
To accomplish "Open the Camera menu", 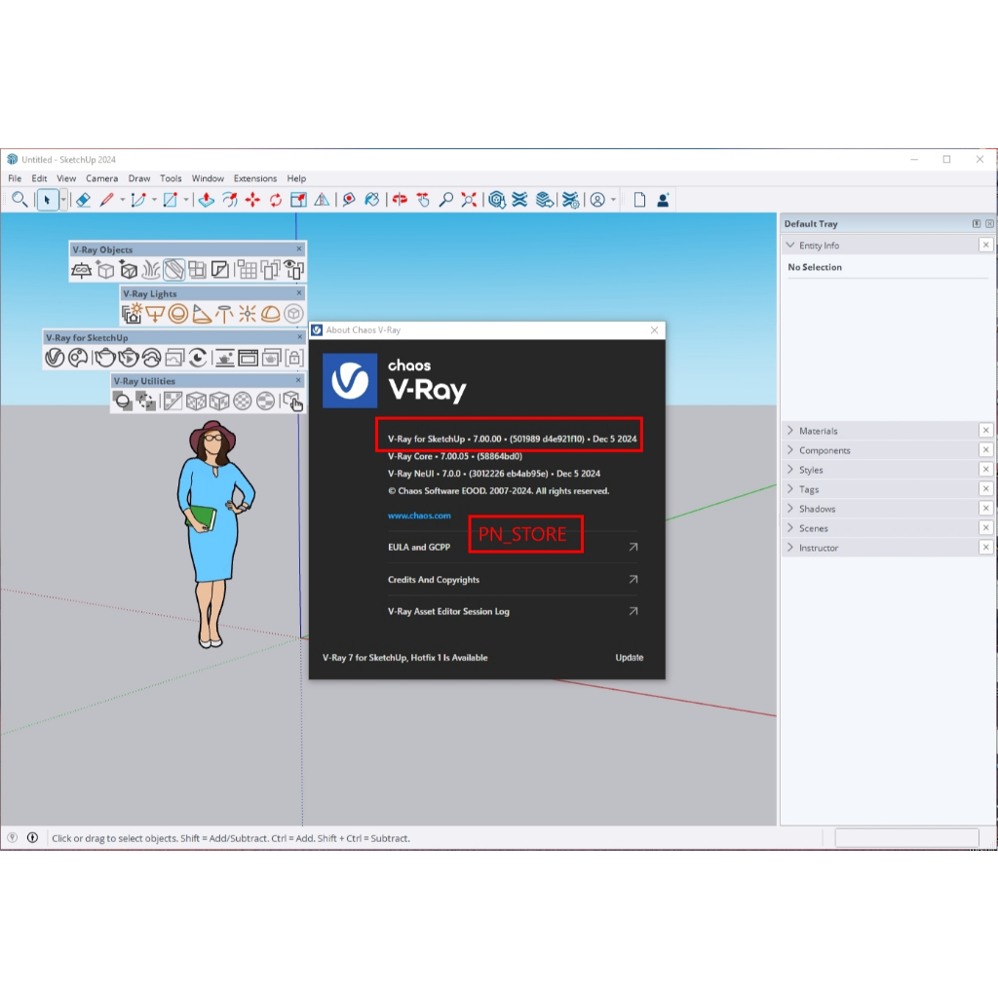I will (x=101, y=178).
